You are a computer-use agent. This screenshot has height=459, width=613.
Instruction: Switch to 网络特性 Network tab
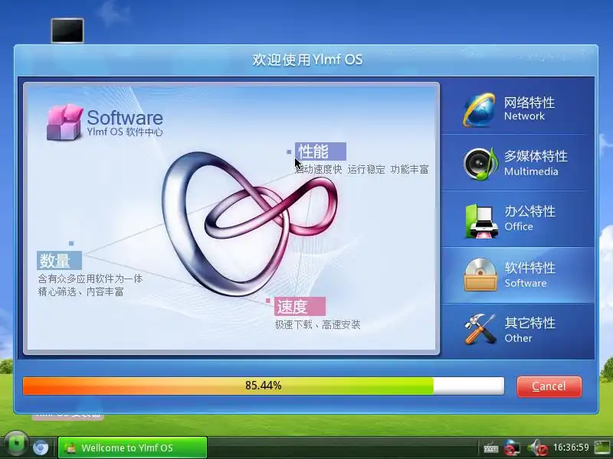click(x=518, y=106)
